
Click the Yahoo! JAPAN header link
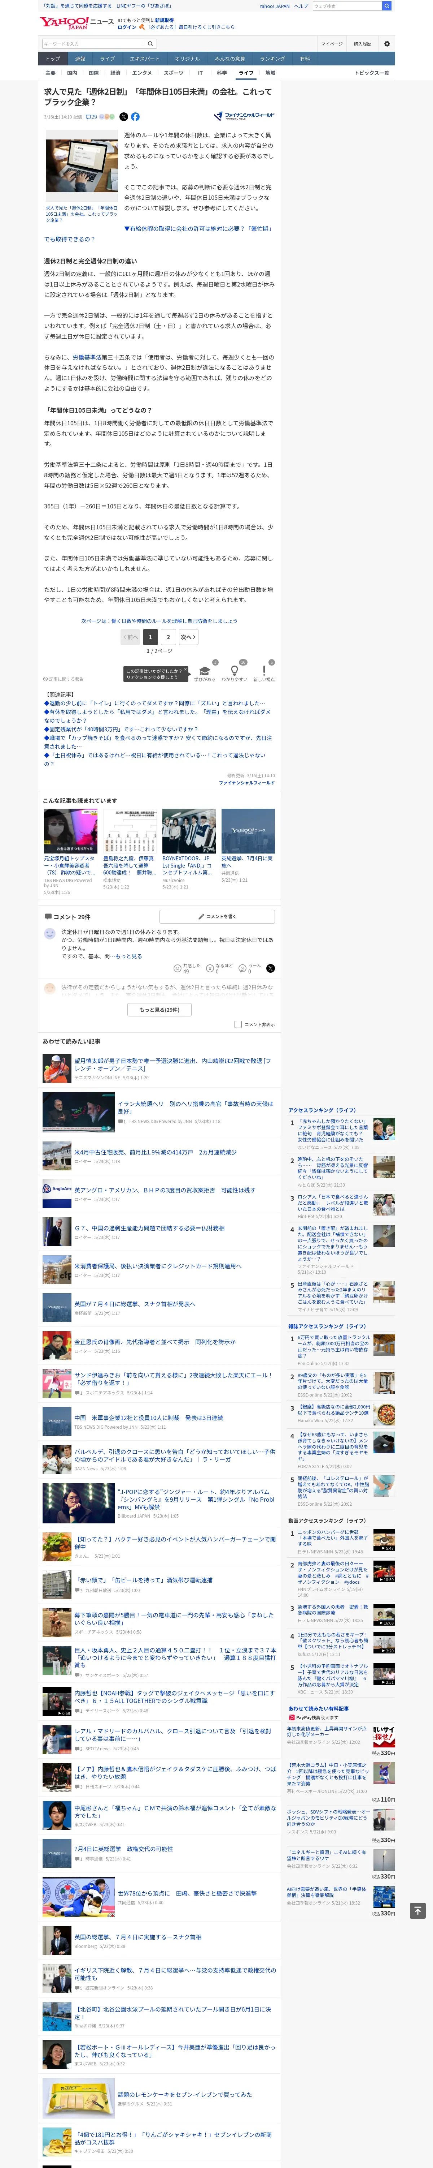pyautogui.click(x=274, y=6)
